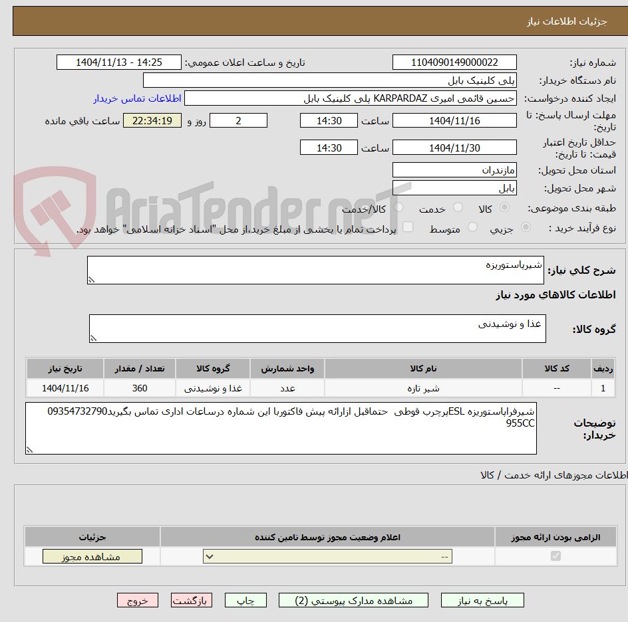Select the جزیی purchase type radio

coord(526,227)
